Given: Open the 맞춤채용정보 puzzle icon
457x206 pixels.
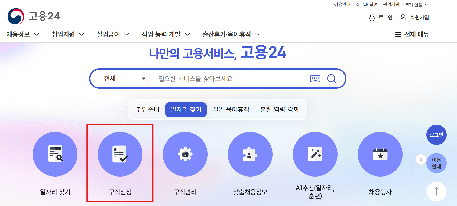Looking at the screenshot, I should [250, 154].
